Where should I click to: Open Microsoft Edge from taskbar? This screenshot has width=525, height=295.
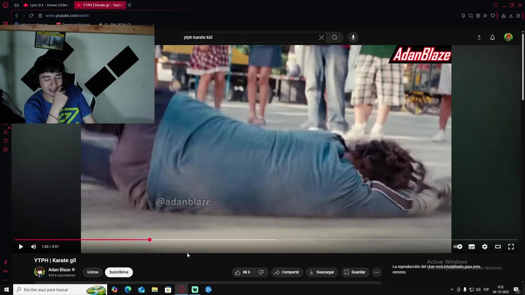[128, 290]
